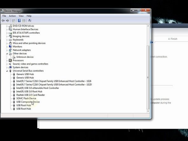Select Realtek USB 2.0 Card Reader text
This screenshot has height=141, width=188.
point(30,95)
